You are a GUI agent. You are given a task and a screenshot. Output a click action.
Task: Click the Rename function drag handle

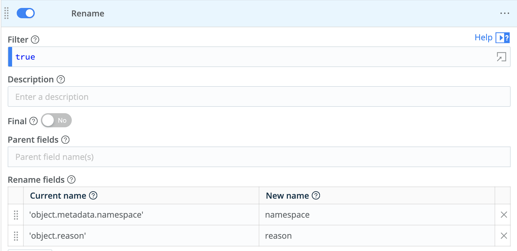pos(6,13)
